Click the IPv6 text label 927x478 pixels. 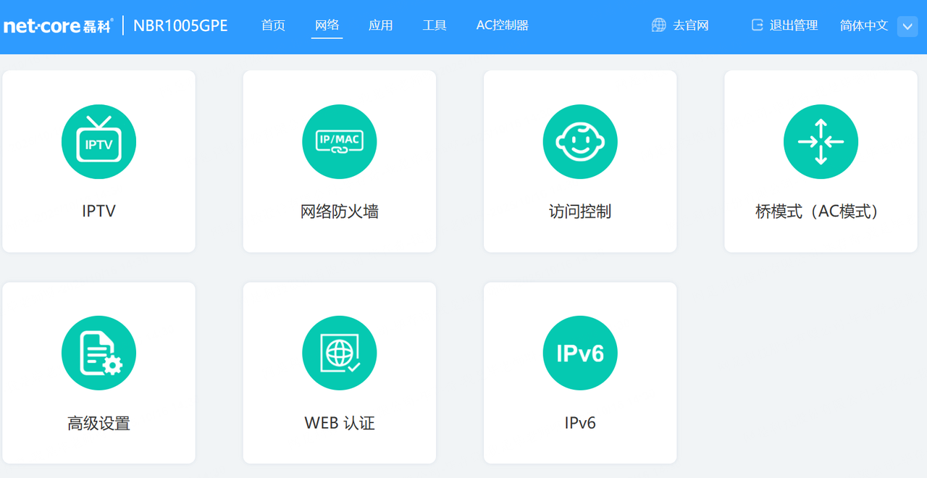click(x=580, y=423)
